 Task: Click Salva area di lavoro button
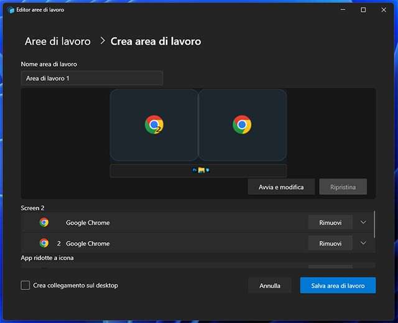[338, 286]
